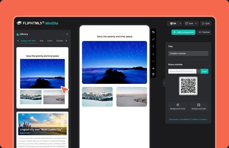
Task: Collapse the right settings panel
Action: click(164, 83)
